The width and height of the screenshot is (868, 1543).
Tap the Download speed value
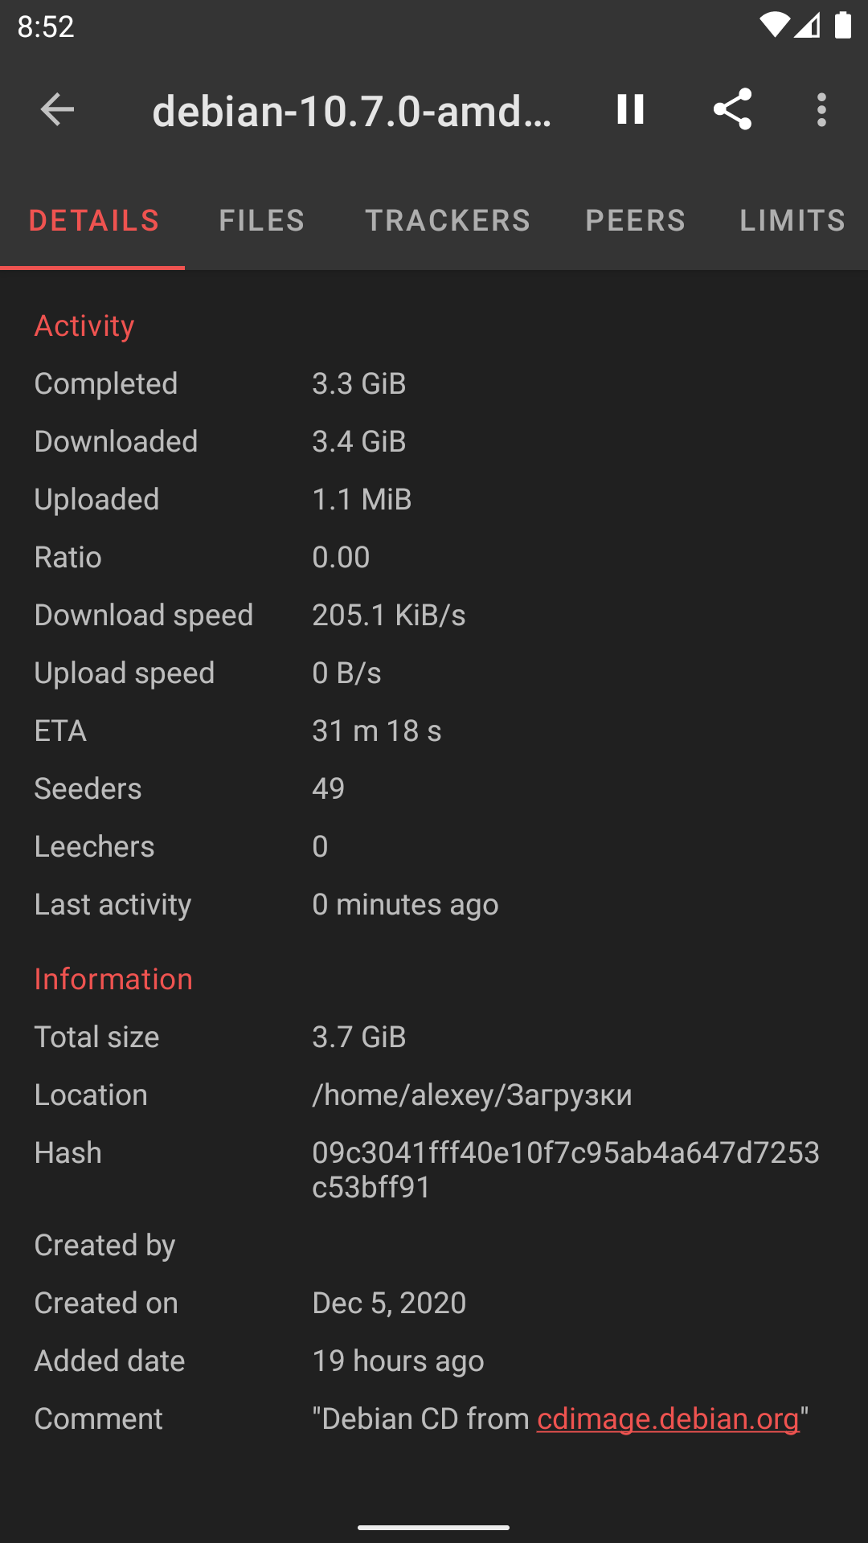click(x=388, y=616)
